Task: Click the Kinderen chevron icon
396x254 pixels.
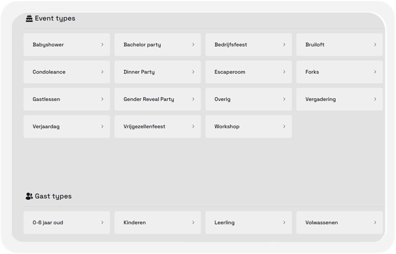Action: pyautogui.click(x=193, y=222)
